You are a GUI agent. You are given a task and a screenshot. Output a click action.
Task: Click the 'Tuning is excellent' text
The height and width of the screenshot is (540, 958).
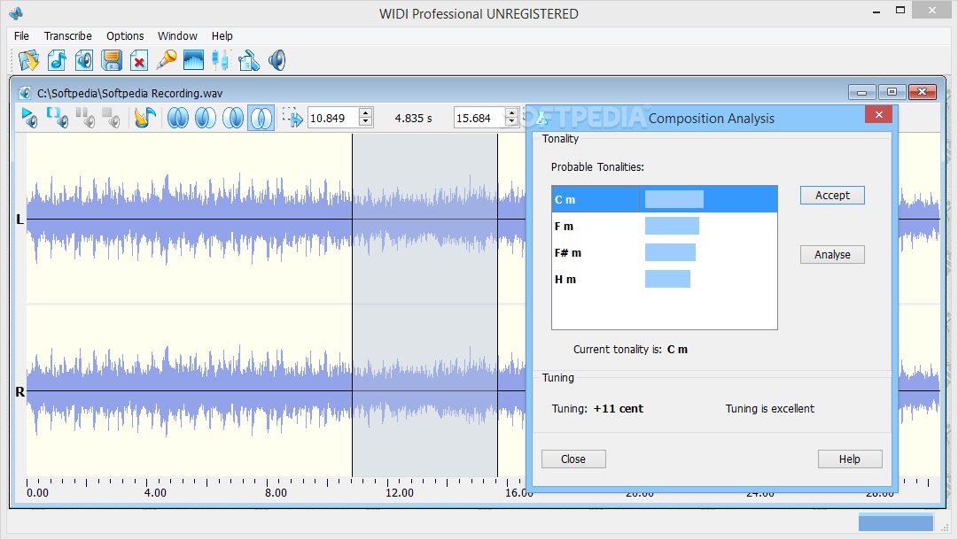[x=770, y=409]
